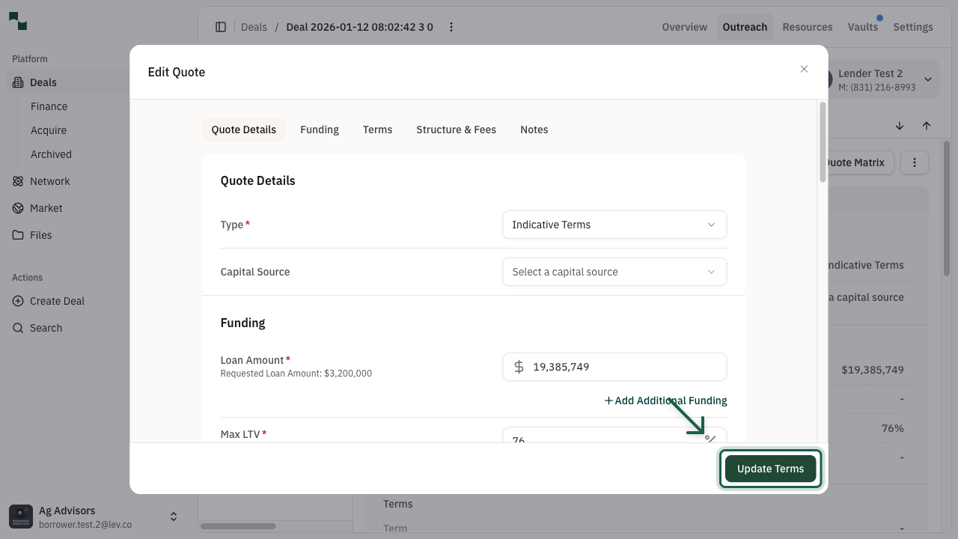Click the upward arrow icon above Quote Matrix
Image resolution: width=958 pixels, height=539 pixels.
point(927,126)
